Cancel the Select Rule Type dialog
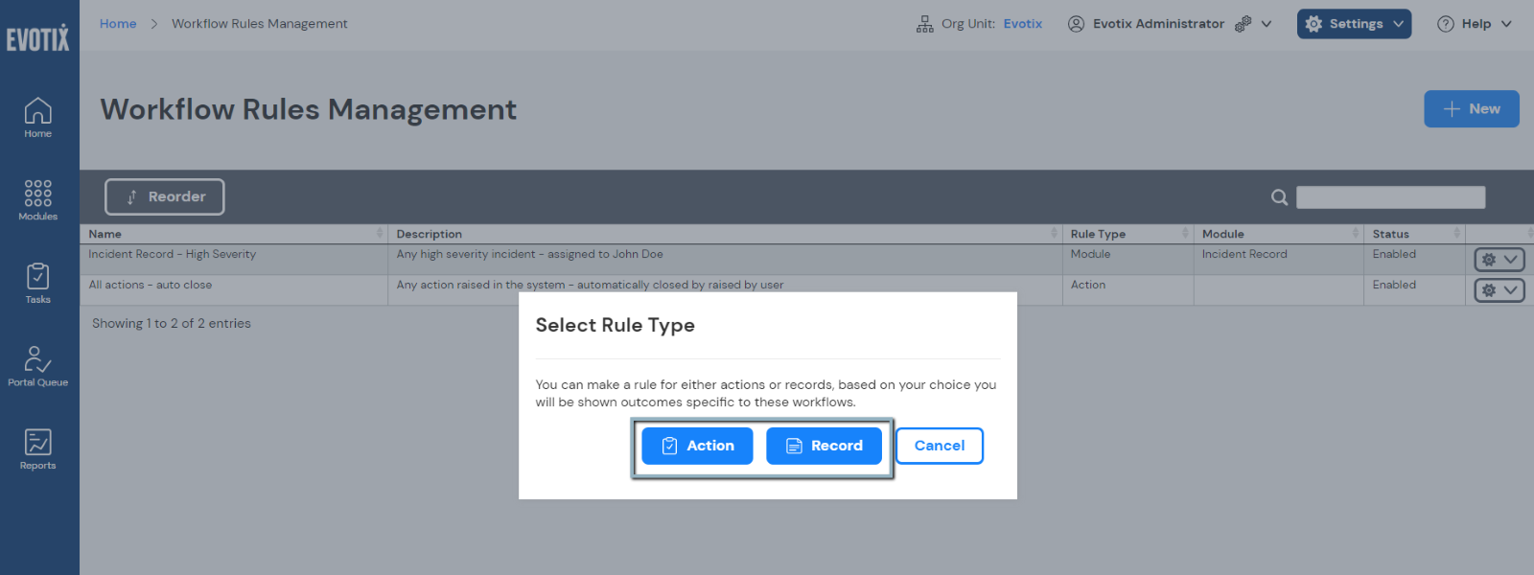Viewport: 1534px width, 575px height. click(940, 446)
